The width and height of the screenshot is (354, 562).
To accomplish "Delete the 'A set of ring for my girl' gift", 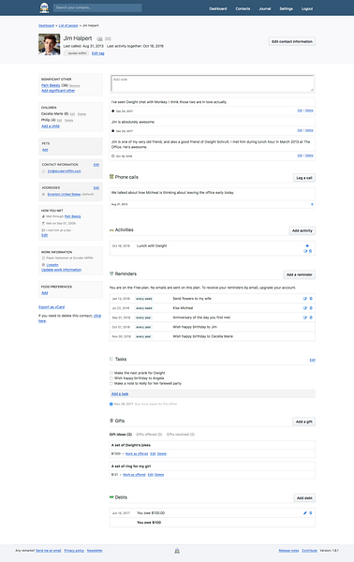I will [159, 475].
